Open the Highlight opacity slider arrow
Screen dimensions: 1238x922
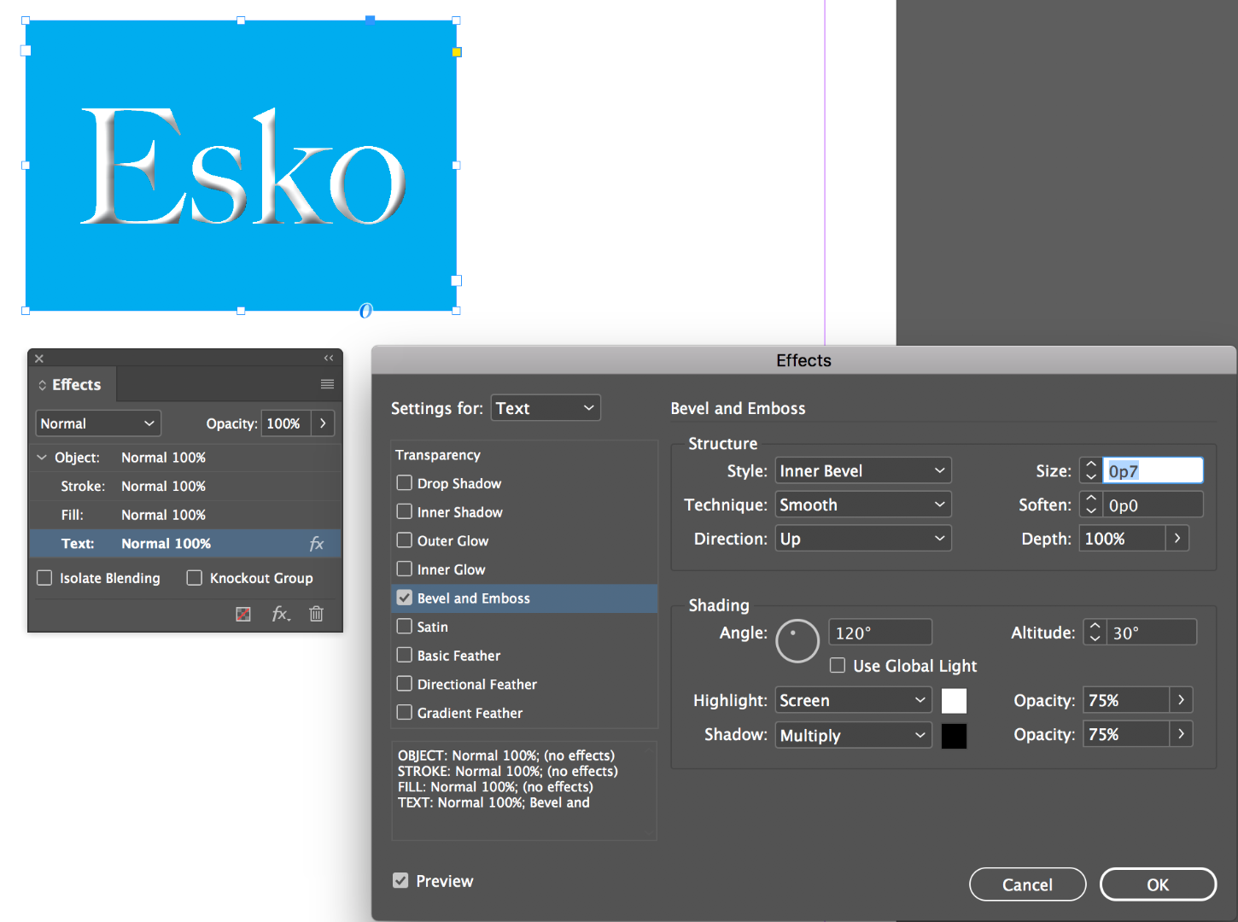tap(1181, 700)
